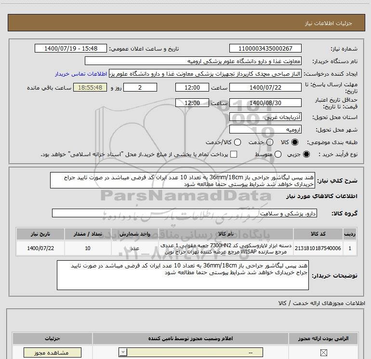Image resolution: width=371 pixels, height=359 pixels.
Task: Click the مشاهده مجوز button
Action: point(53,353)
